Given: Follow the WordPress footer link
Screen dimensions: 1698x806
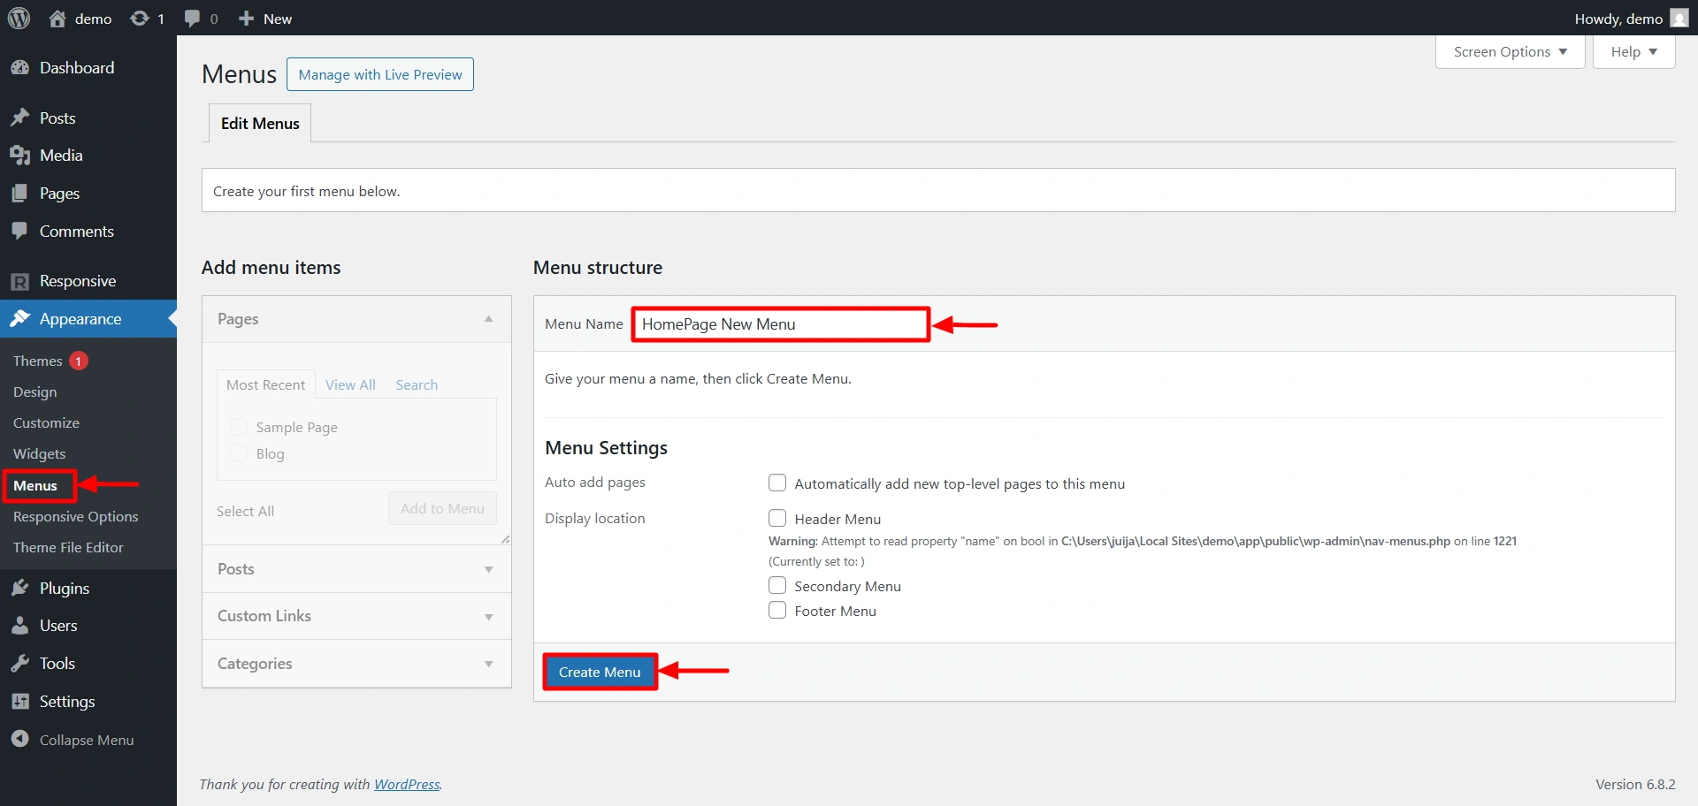Looking at the screenshot, I should pos(407,784).
